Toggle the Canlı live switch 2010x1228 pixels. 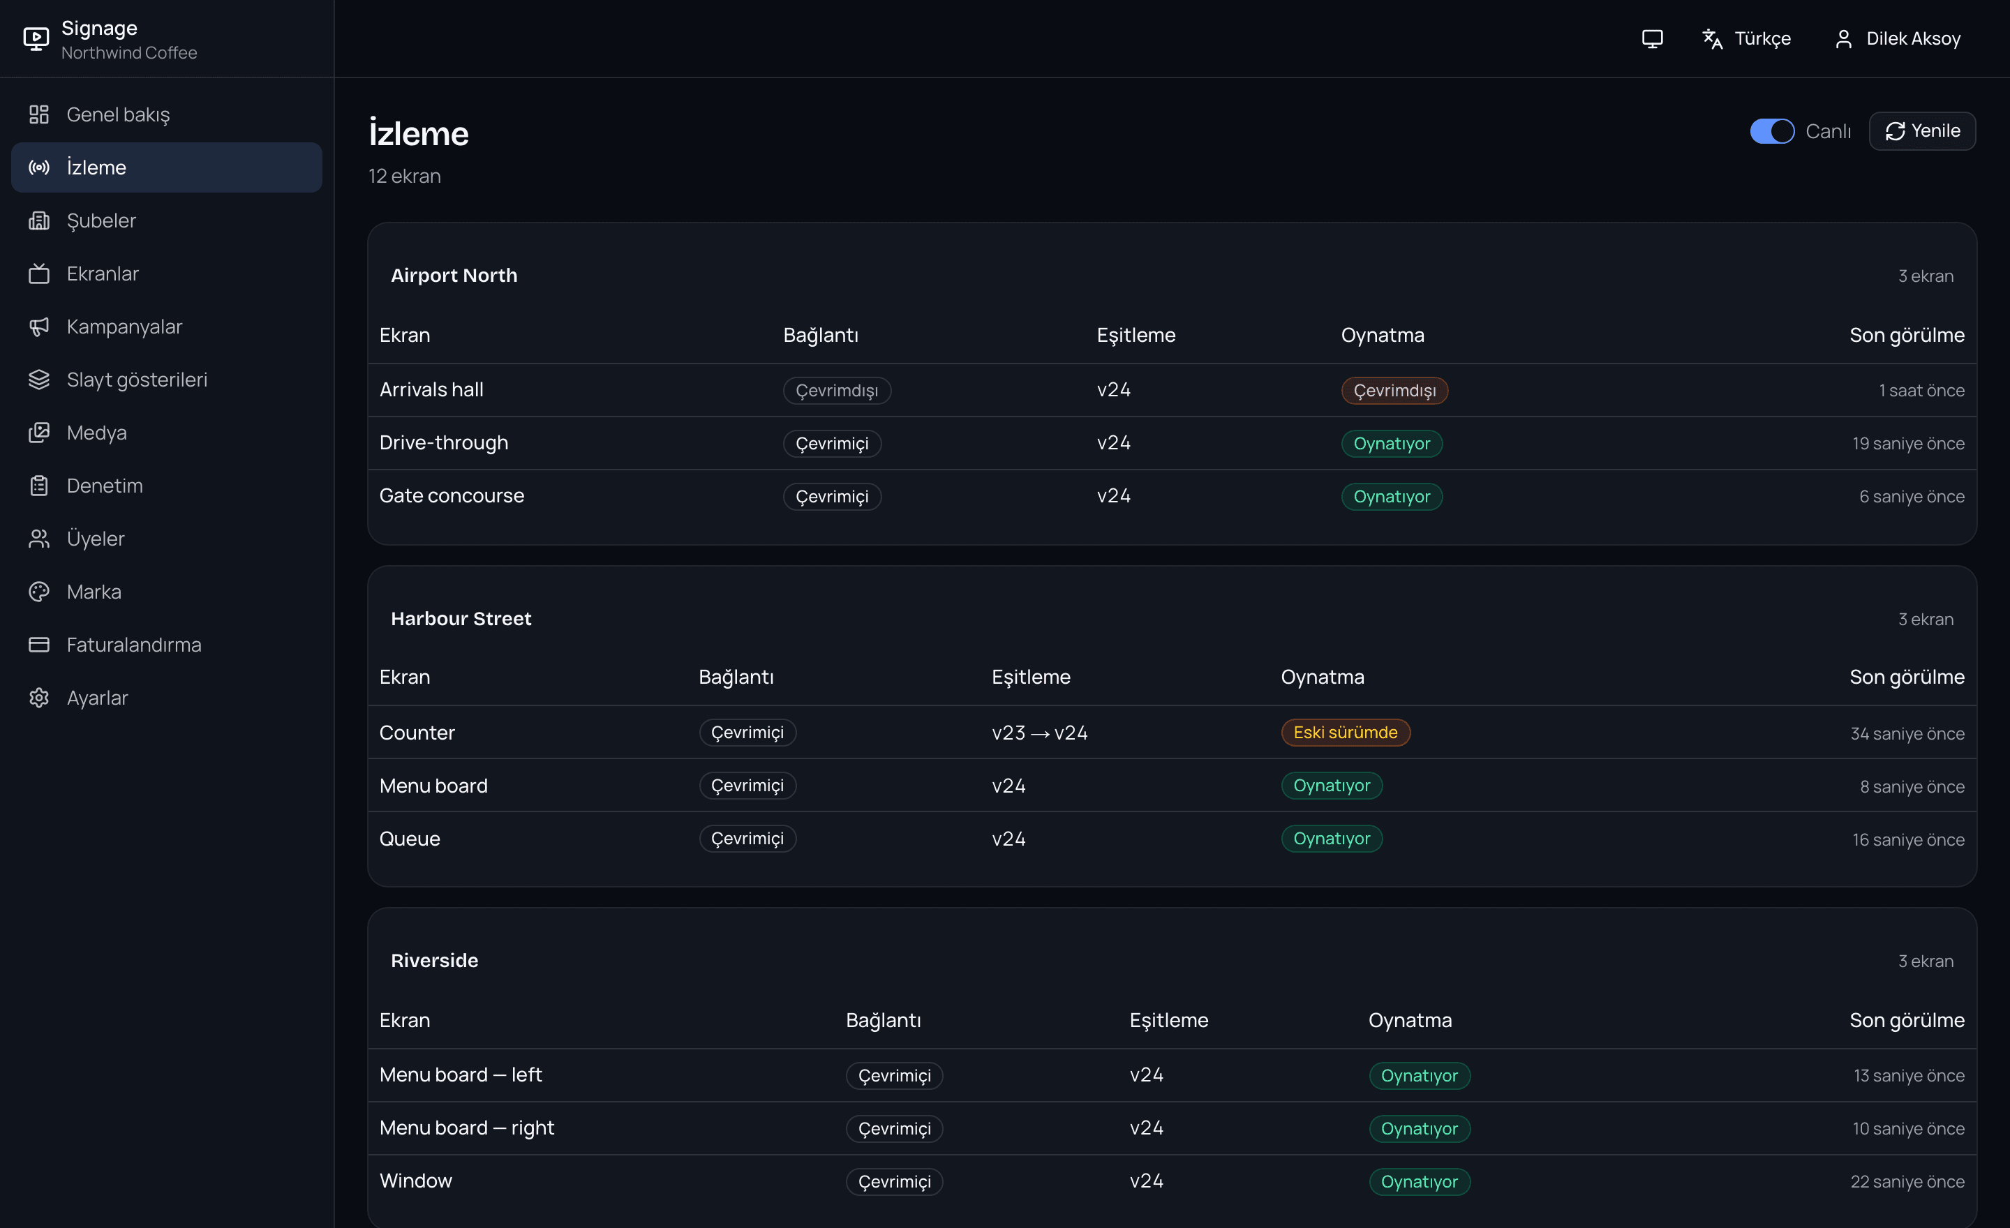[1772, 130]
